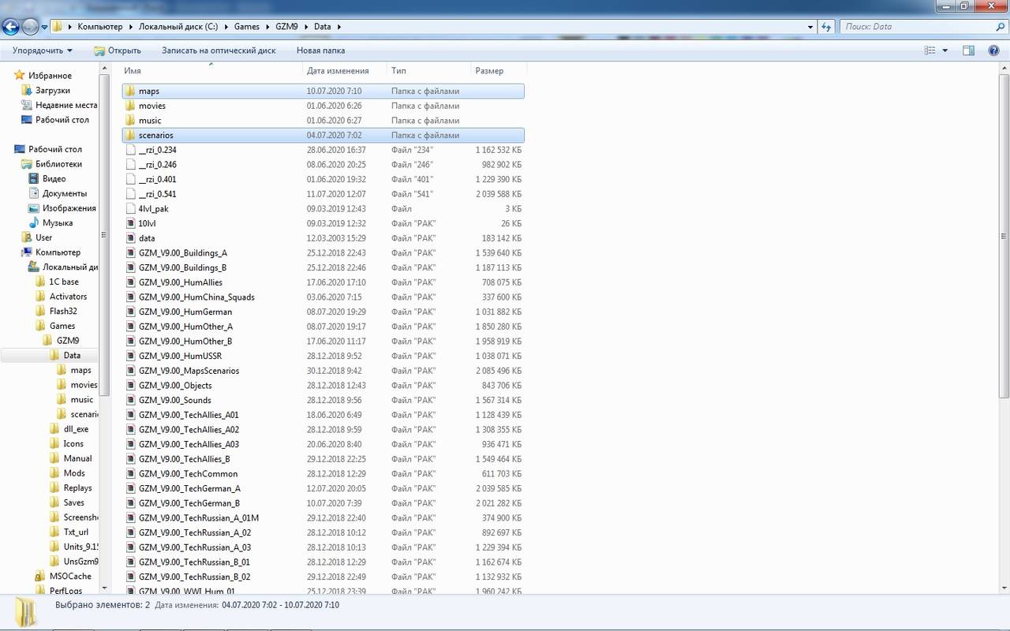The height and width of the screenshot is (631, 1010).
Task: Select 'GZM_V9.00_TechCommon' file icon
Action: point(131,474)
